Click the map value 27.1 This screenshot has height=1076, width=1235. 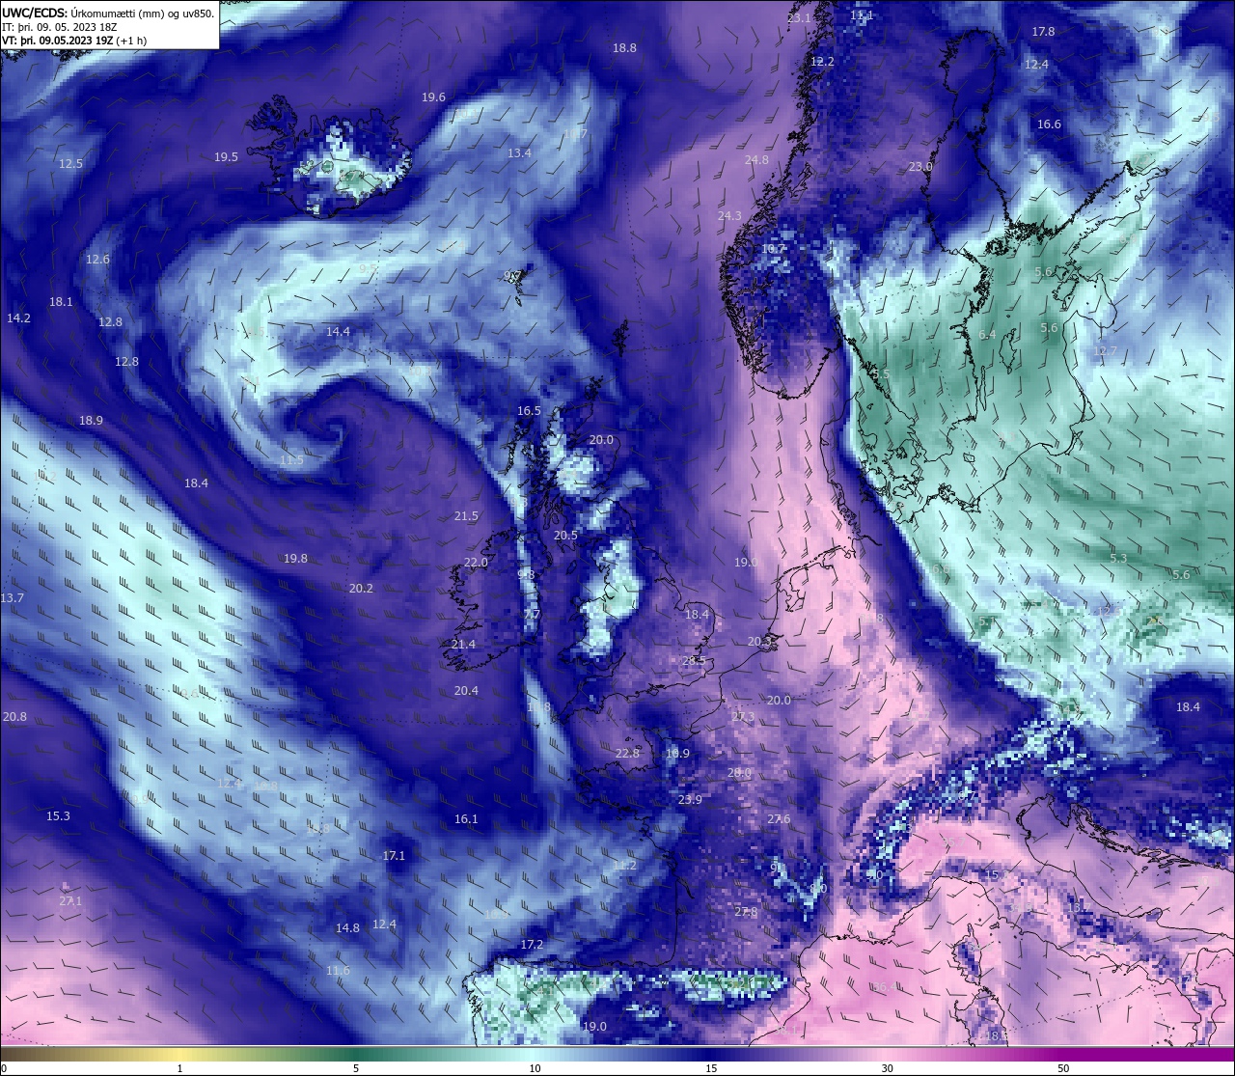pos(70,901)
